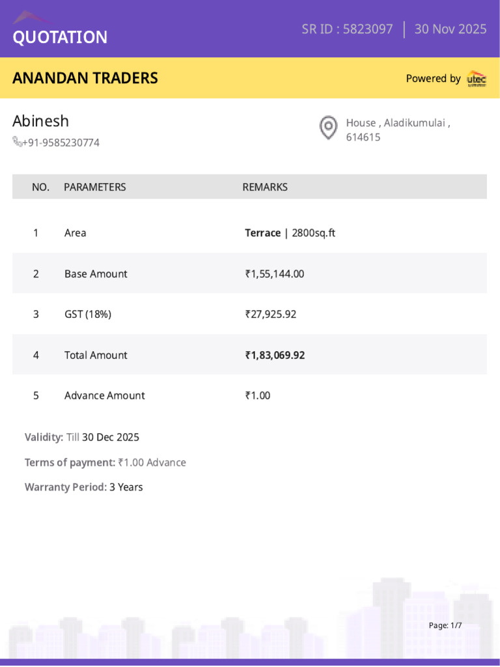The image size is (500, 667).
Task: Click the ANANDAN TRADERS heading
Action: (x=85, y=78)
